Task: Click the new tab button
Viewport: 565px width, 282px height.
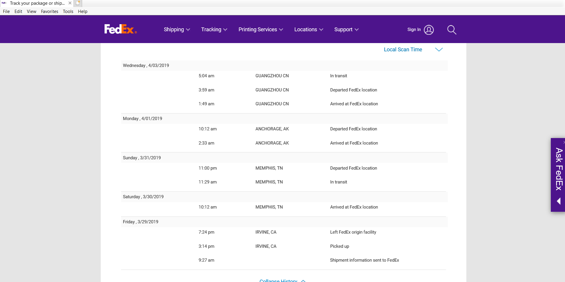Action: [x=78, y=3]
